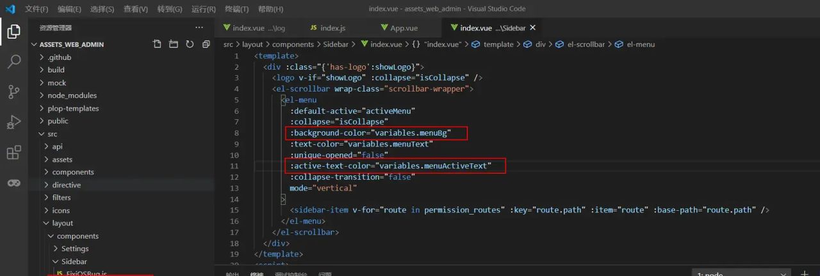The image size is (820, 276).
Task: Open the 选择(S) menu
Action: [102, 9]
